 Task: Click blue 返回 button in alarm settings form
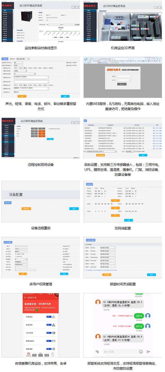pyautogui.click(x=65, y=96)
